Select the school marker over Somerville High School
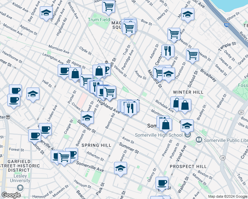This screenshot has width=248, height=199. point(187,126)
